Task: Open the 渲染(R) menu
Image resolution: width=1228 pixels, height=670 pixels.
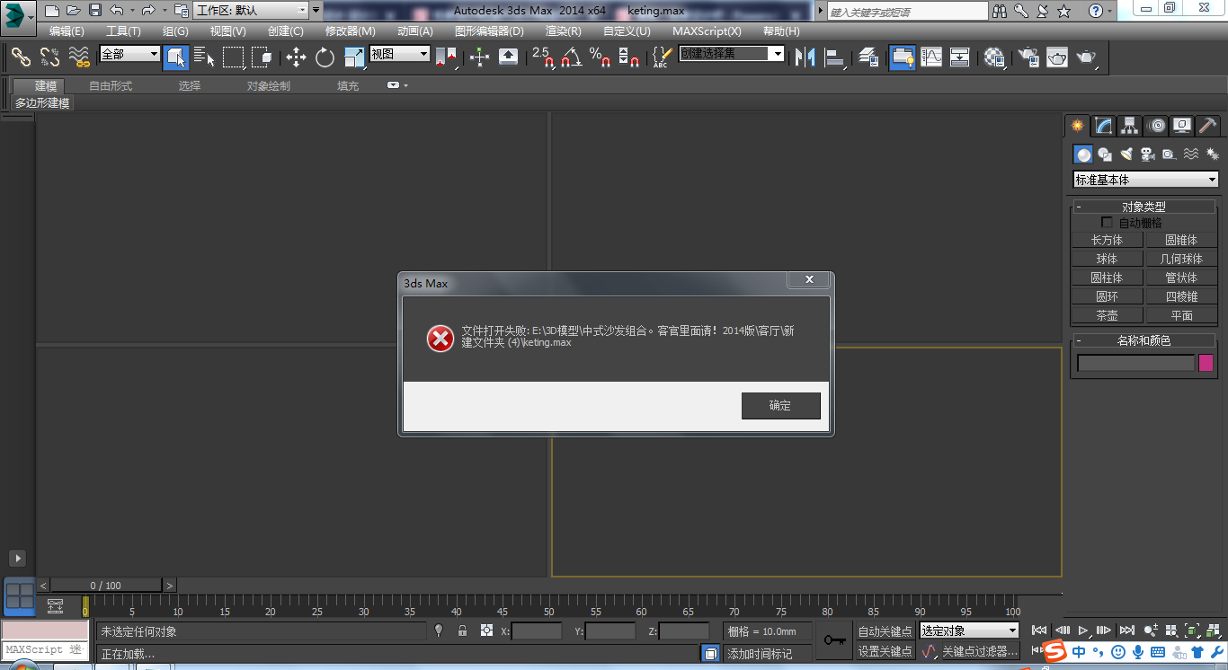Action: [x=564, y=31]
